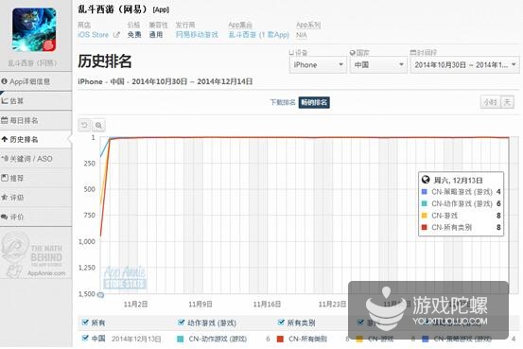The height and width of the screenshot is (349, 523).
Task: Click the 11月2日 axis label
Action: (135, 304)
